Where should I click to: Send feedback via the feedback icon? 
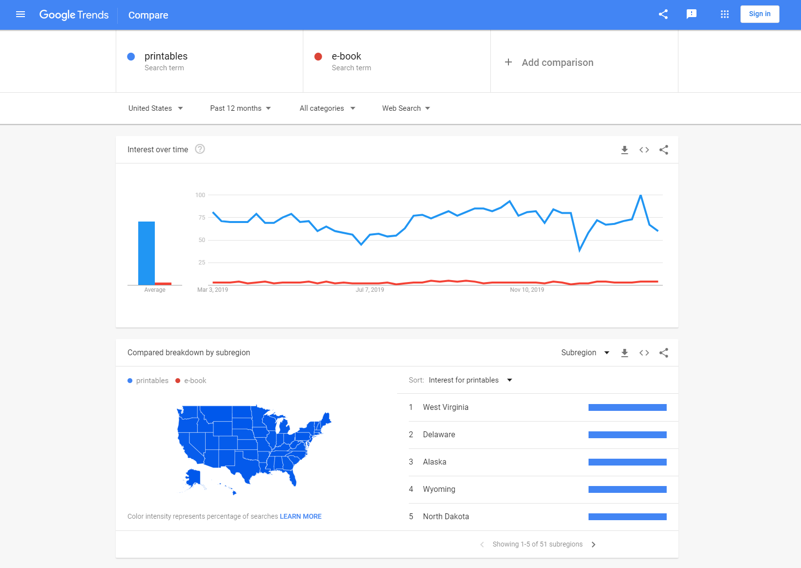point(692,14)
